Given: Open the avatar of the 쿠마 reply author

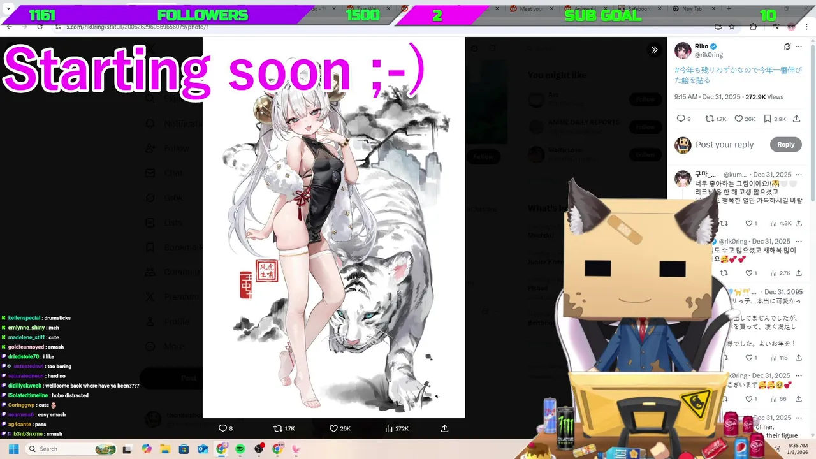Looking at the screenshot, I should coord(683,178).
